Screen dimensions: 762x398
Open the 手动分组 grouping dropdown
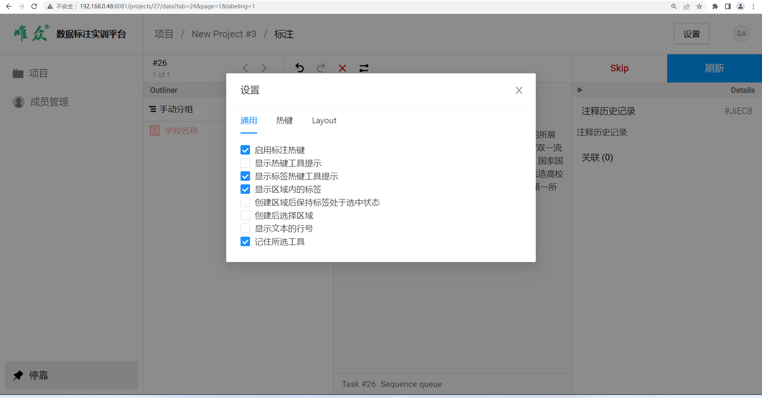tap(171, 109)
